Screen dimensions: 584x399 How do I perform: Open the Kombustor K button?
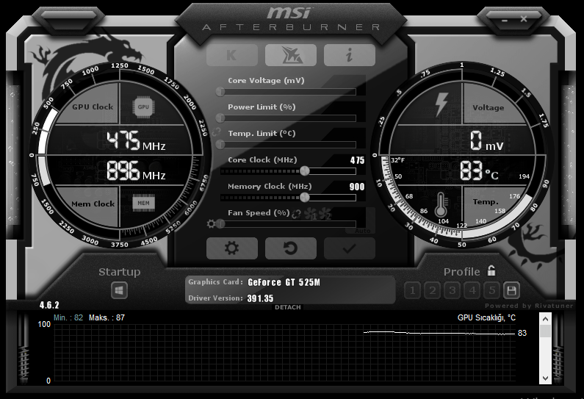pyautogui.click(x=231, y=55)
